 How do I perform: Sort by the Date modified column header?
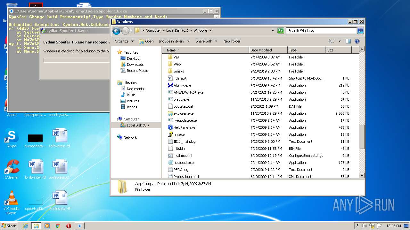(x=268, y=50)
